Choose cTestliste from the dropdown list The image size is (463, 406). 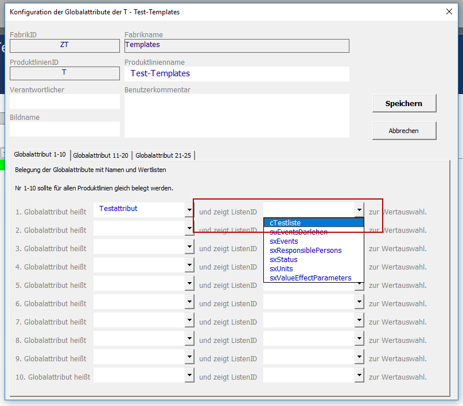click(313, 223)
